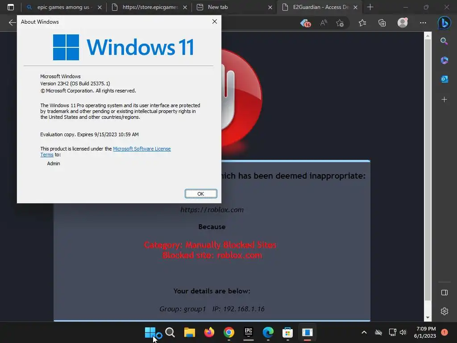Open the Windows Start menu
This screenshot has height=343, width=457.
[x=150, y=332]
